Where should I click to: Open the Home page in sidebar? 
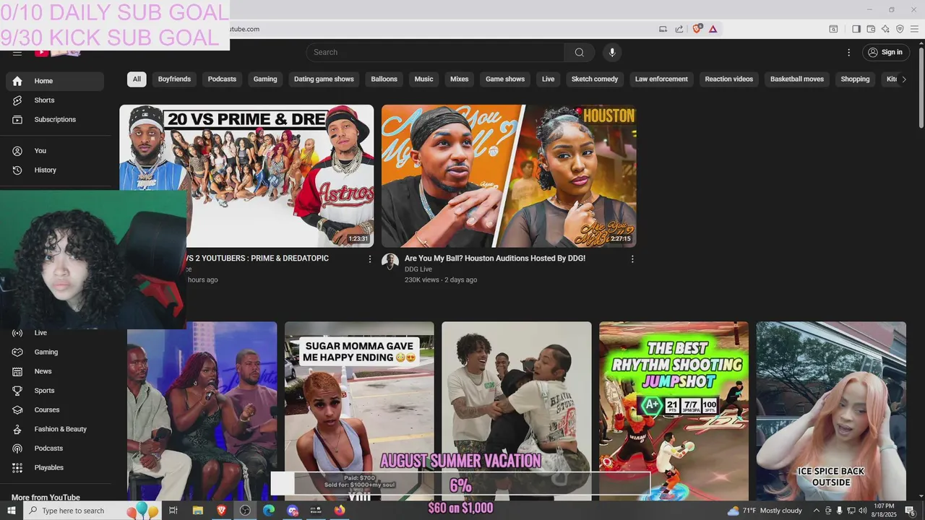coord(55,81)
